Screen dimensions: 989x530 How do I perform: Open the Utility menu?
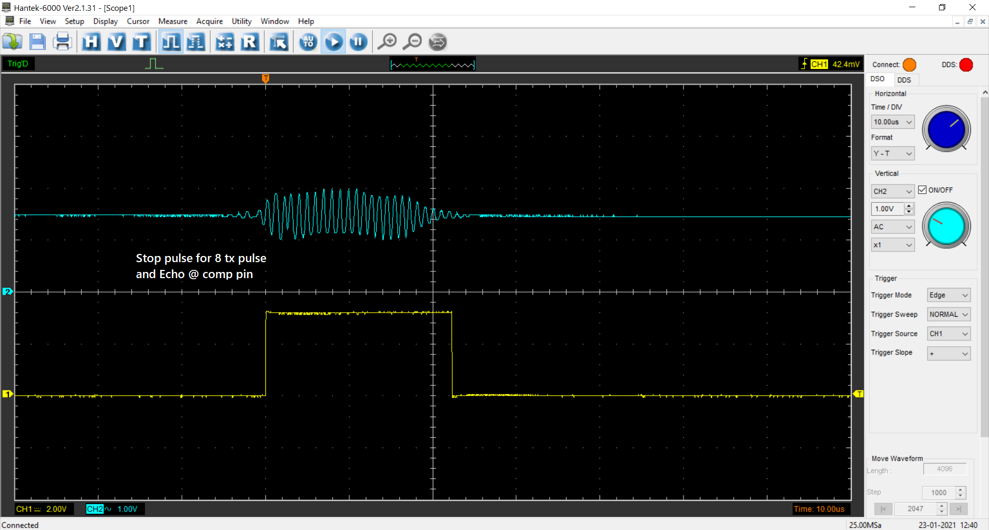tap(242, 21)
